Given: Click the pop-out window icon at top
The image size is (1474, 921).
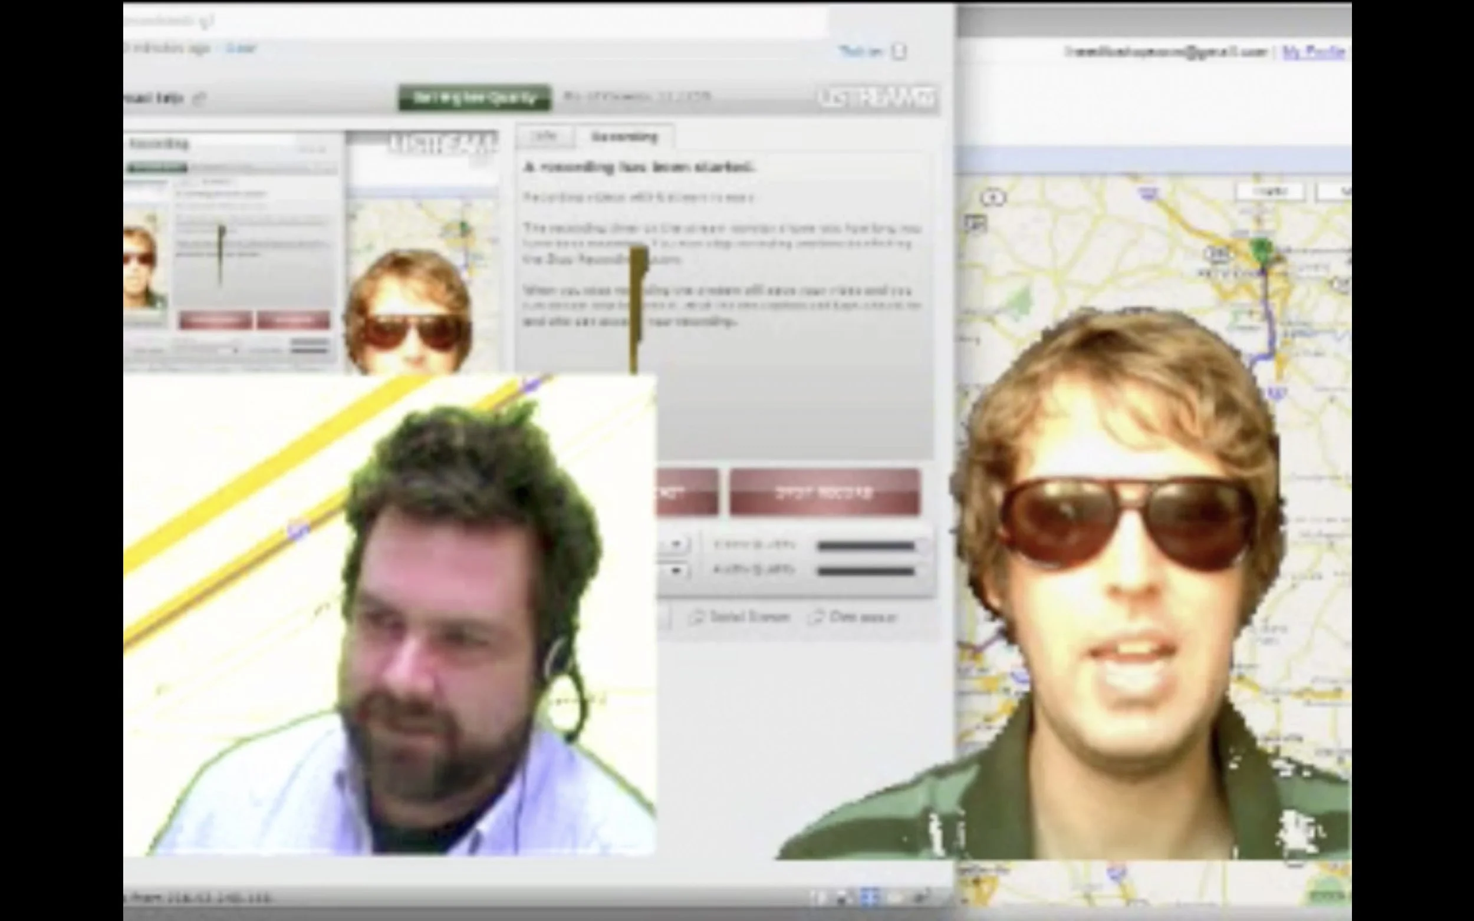Looking at the screenshot, I should coord(899,52).
